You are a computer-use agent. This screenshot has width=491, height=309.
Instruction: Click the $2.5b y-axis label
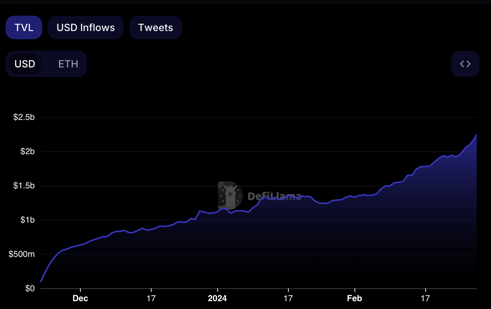click(24, 117)
